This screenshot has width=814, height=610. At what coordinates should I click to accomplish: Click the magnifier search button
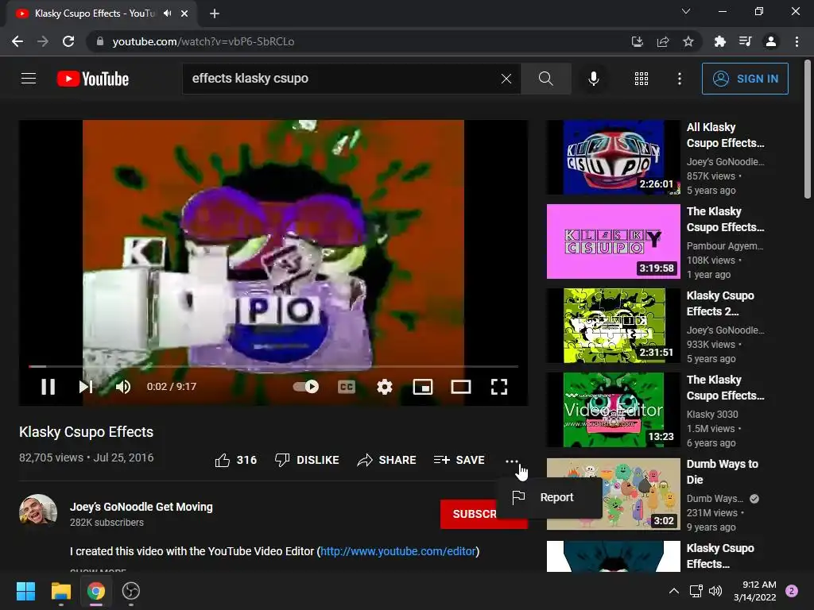tap(545, 79)
